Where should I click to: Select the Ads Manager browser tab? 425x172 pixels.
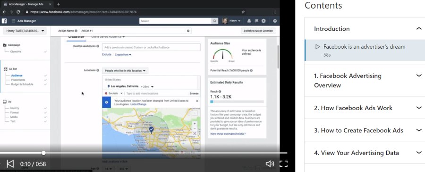pyautogui.click(x=27, y=4)
